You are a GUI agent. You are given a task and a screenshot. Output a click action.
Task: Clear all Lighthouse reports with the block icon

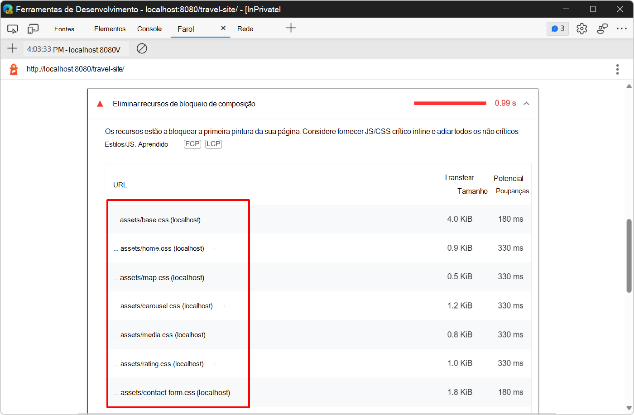coord(142,48)
